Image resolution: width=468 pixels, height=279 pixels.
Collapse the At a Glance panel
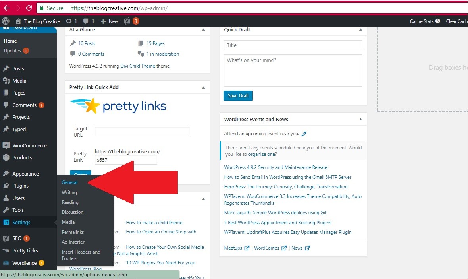click(x=204, y=29)
